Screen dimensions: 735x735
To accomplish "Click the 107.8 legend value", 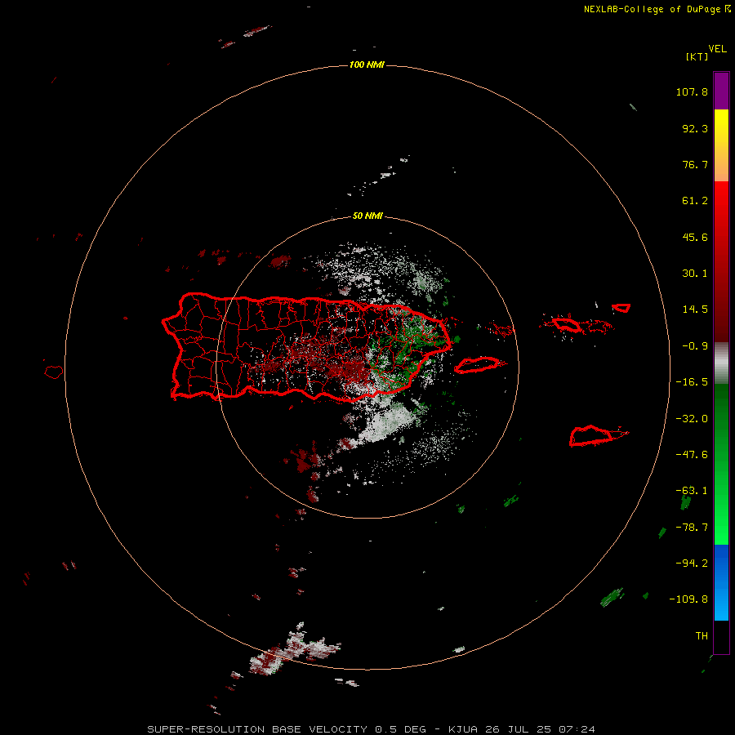I will (x=692, y=91).
